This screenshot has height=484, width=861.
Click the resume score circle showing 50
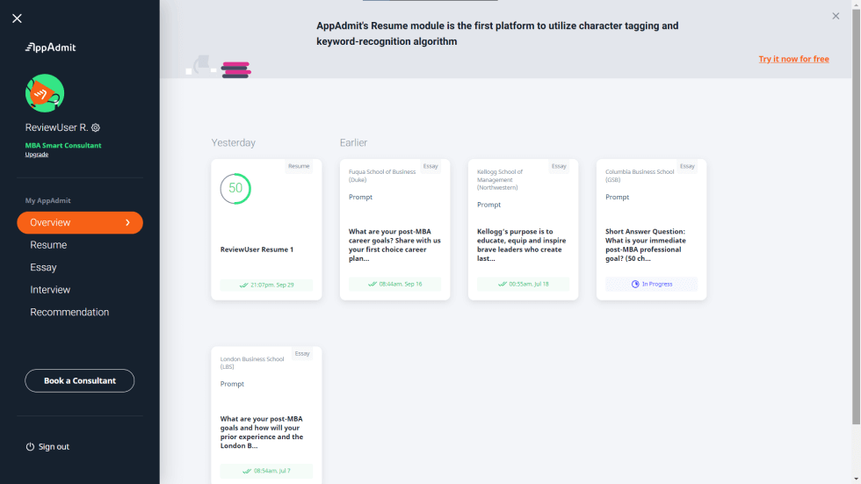(235, 188)
